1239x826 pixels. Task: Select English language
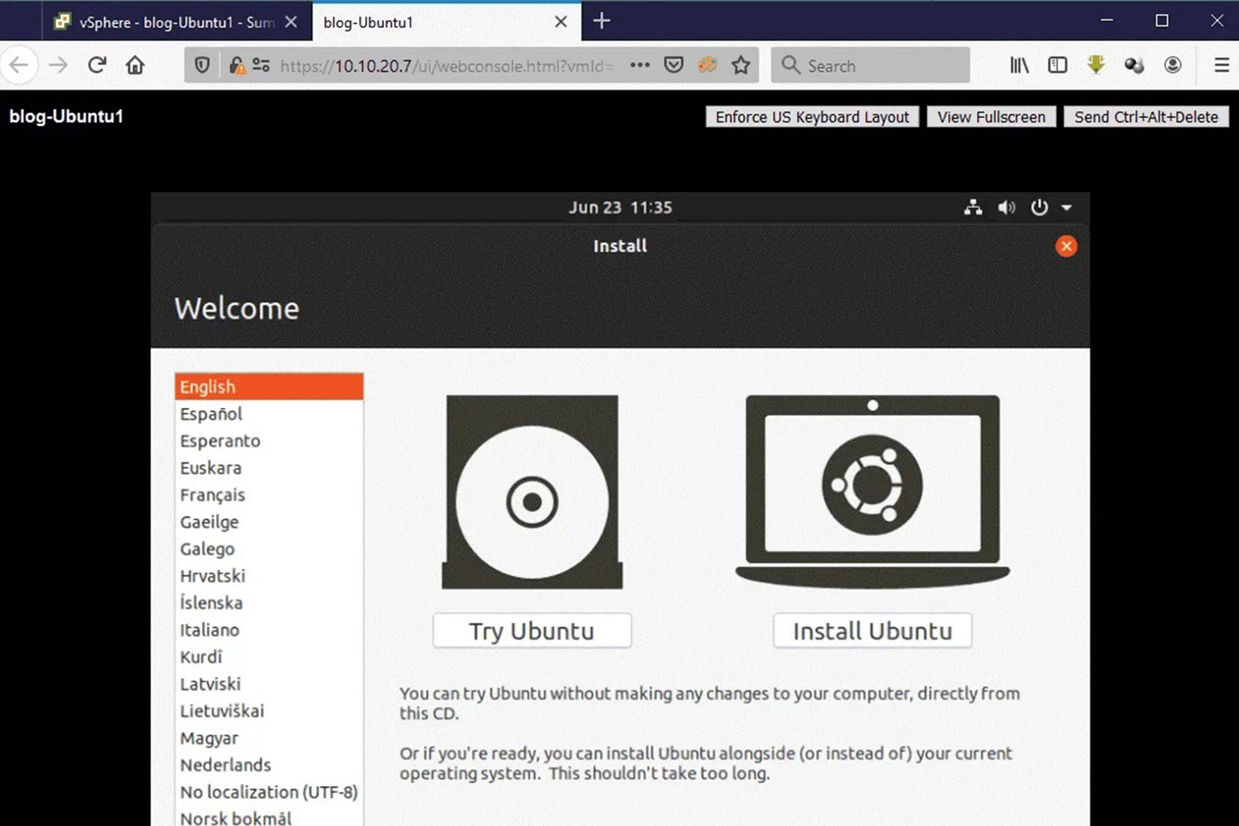(x=269, y=387)
